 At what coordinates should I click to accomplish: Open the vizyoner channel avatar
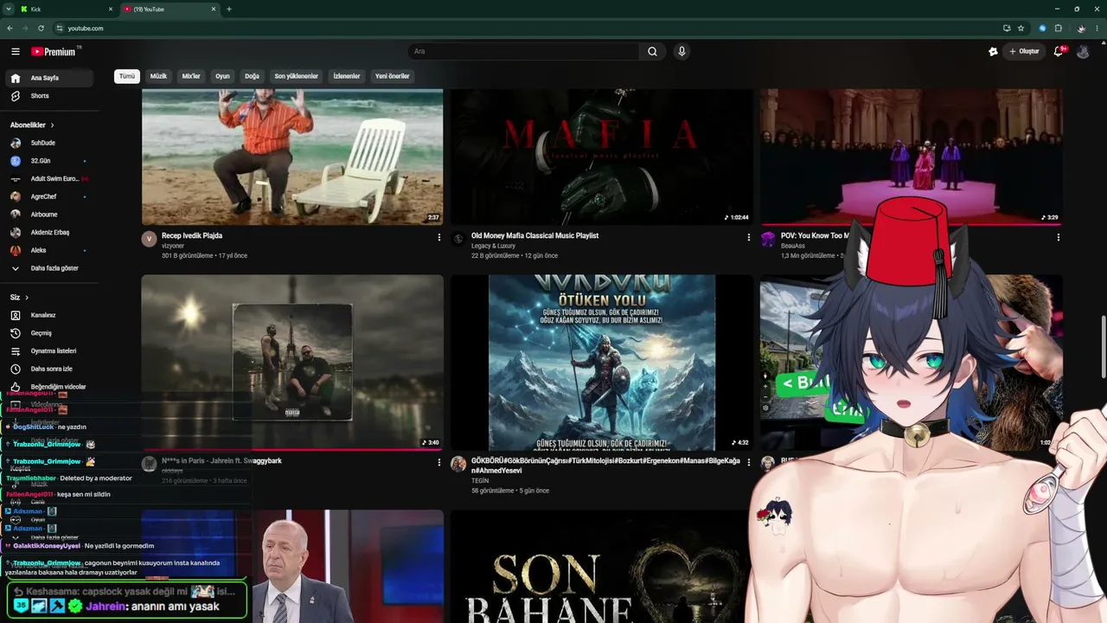pos(149,239)
